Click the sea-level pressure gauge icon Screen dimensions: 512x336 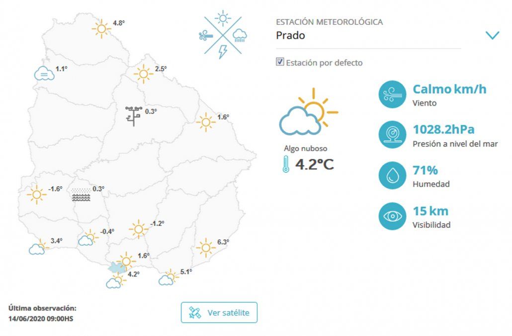point(392,135)
